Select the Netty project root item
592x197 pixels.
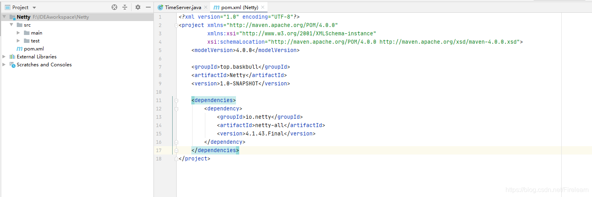pos(77,17)
